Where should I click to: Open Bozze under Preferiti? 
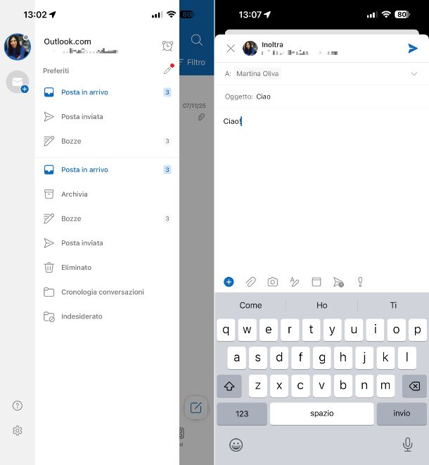(107, 141)
